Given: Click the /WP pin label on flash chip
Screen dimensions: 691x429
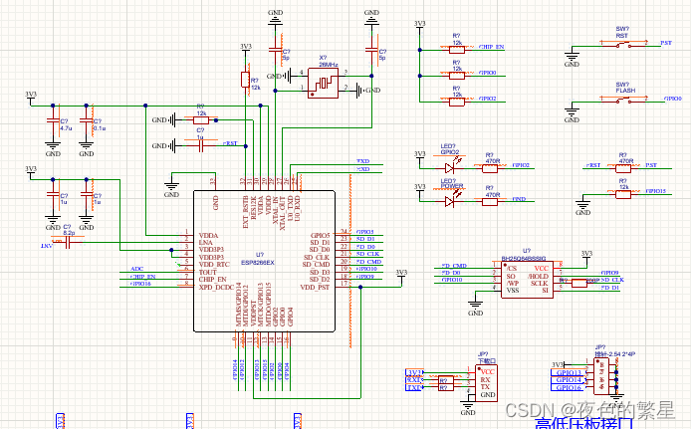Looking at the screenshot, I should 513,284.
